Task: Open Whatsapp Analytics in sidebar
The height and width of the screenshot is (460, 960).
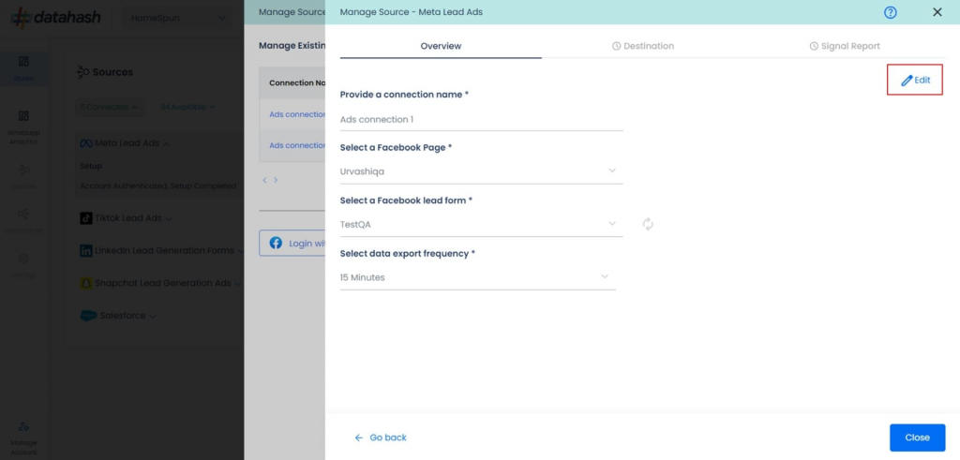Action: tap(23, 128)
